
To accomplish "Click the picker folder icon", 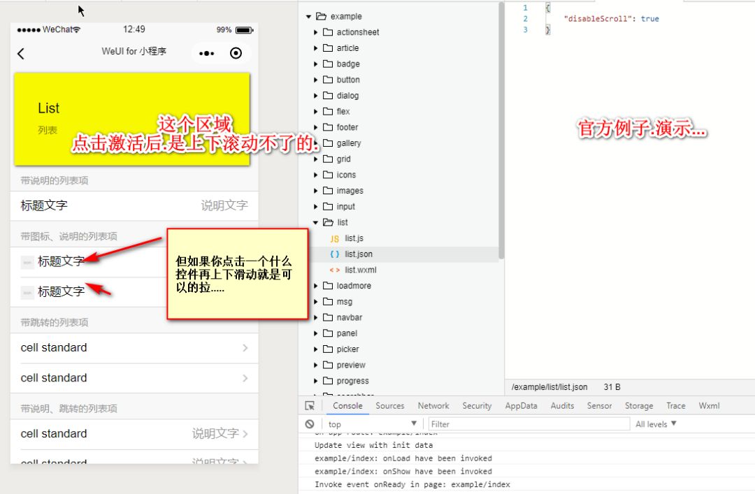I will point(328,349).
